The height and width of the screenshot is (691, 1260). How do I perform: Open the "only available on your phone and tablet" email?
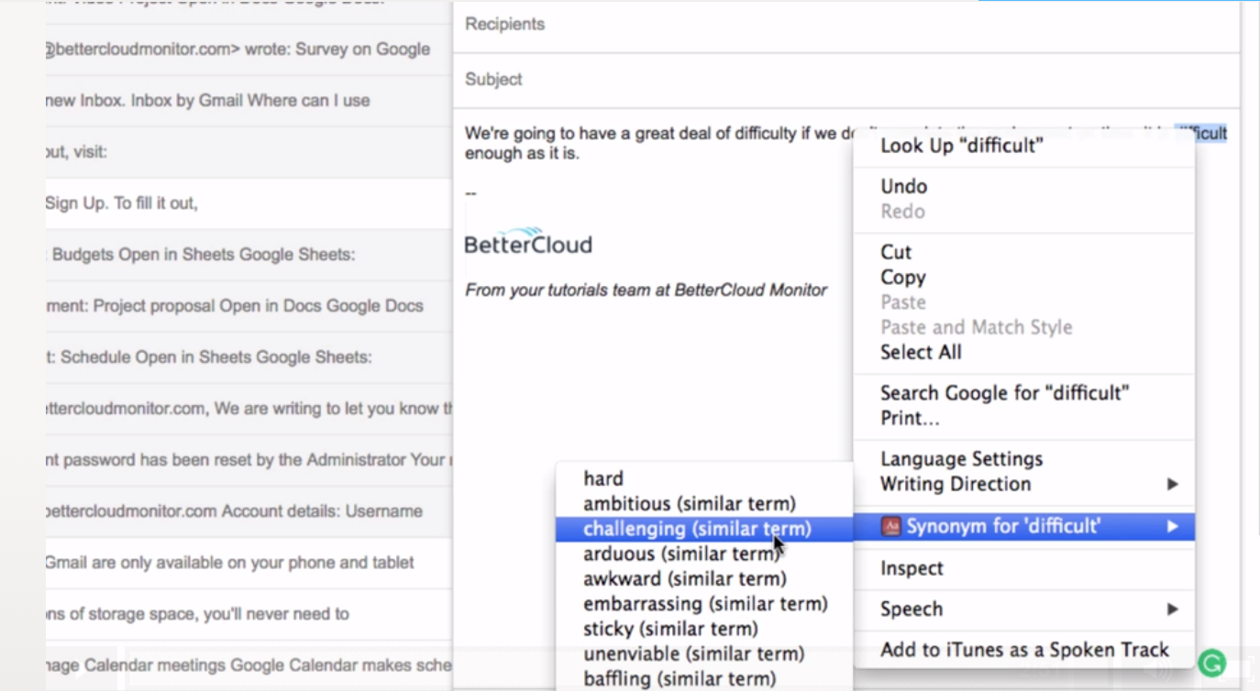(248, 563)
